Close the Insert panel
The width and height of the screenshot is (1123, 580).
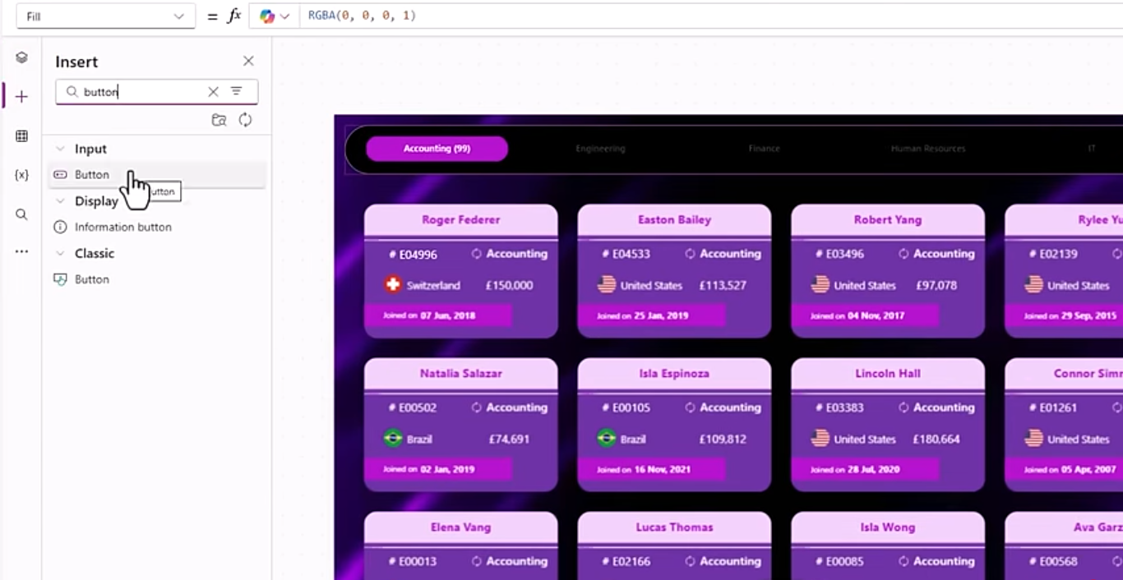[x=248, y=62]
